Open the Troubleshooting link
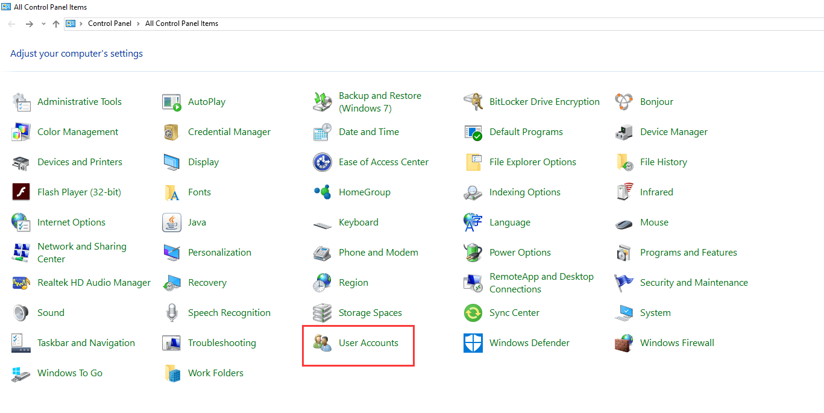The height and width of the screenshot is (413, 824). tap(222, 343)
